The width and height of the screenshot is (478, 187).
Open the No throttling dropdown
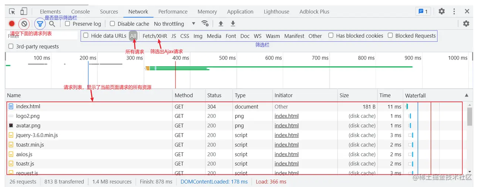click(x=174, y=24)
